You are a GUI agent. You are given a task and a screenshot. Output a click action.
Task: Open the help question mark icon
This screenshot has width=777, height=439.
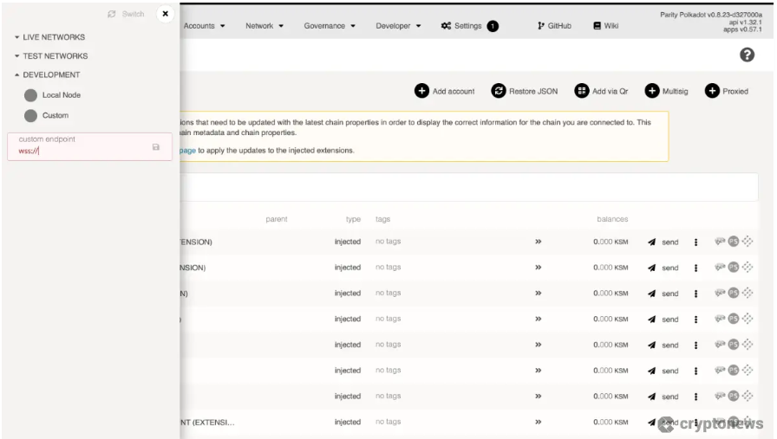tap(747, 55)
